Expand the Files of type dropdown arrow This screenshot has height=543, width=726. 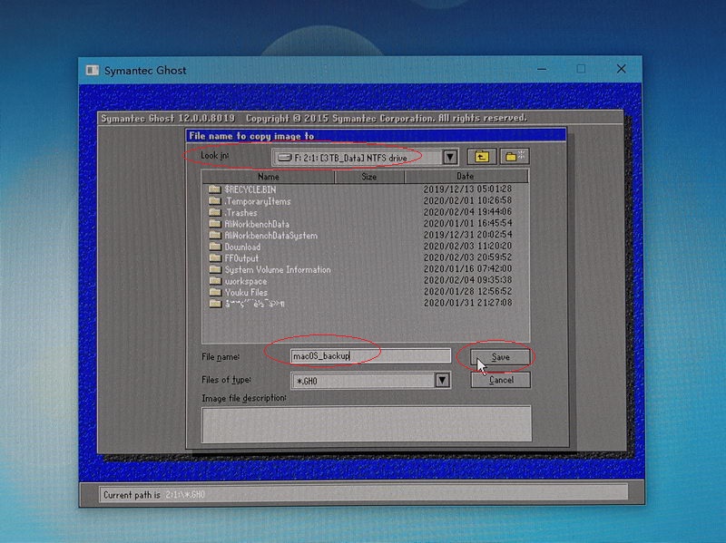442,381
